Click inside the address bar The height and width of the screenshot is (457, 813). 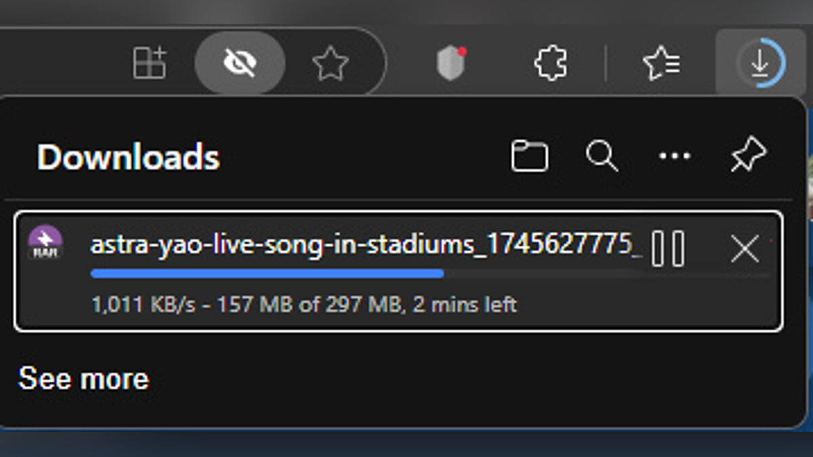[x=61, y=64]
